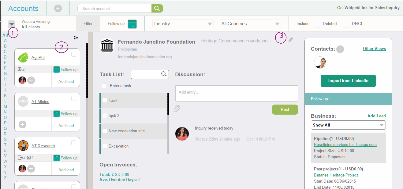The image size is (403, 189).
Task: Click the contact avatar on AT Research card
Action: (22, 169)
